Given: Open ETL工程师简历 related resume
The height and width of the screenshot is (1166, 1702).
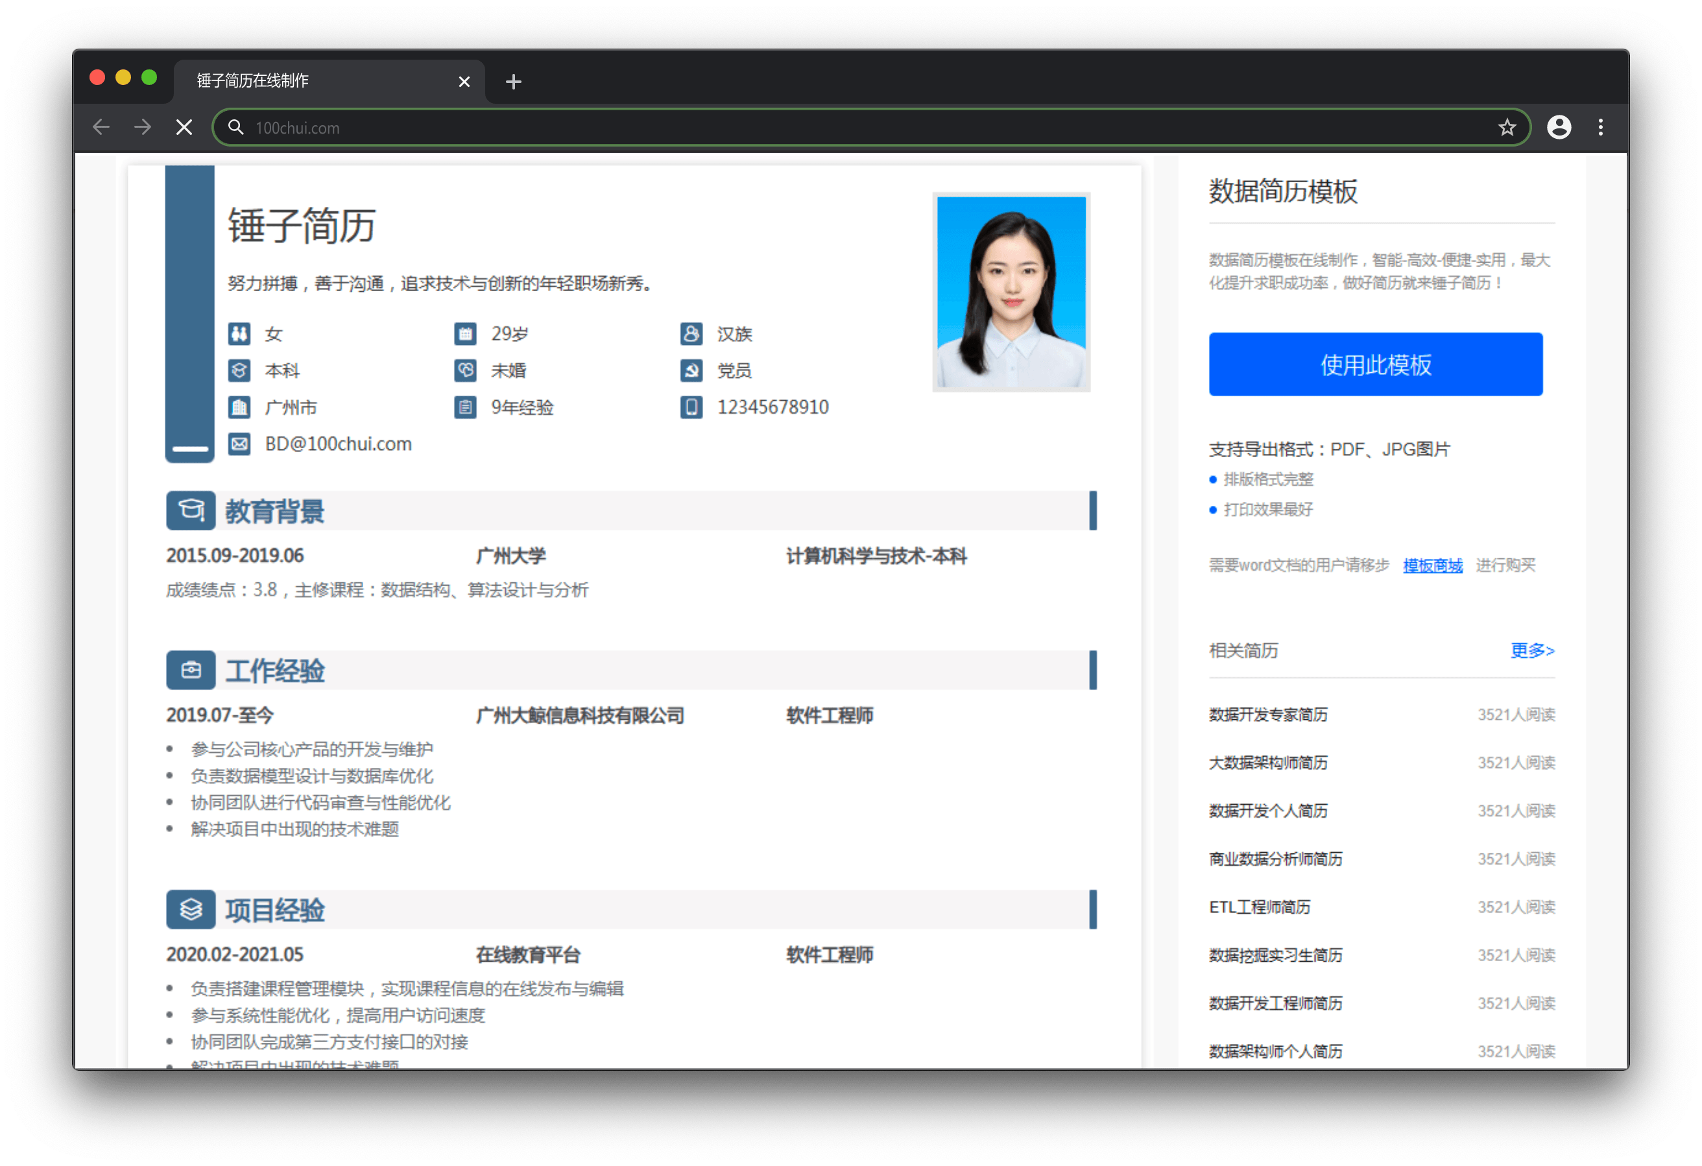Looking at the screenshot, I should 1260,907.
